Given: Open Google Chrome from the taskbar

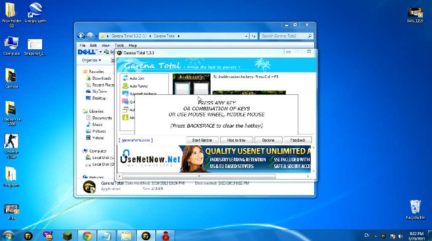Looking at the screenshot, I should [87, 236].
